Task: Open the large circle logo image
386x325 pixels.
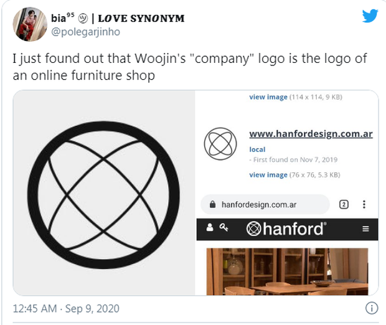Action: (104, 193)
